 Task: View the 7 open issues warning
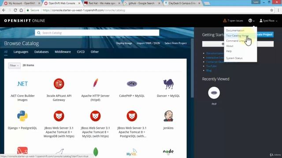(233, 21)
